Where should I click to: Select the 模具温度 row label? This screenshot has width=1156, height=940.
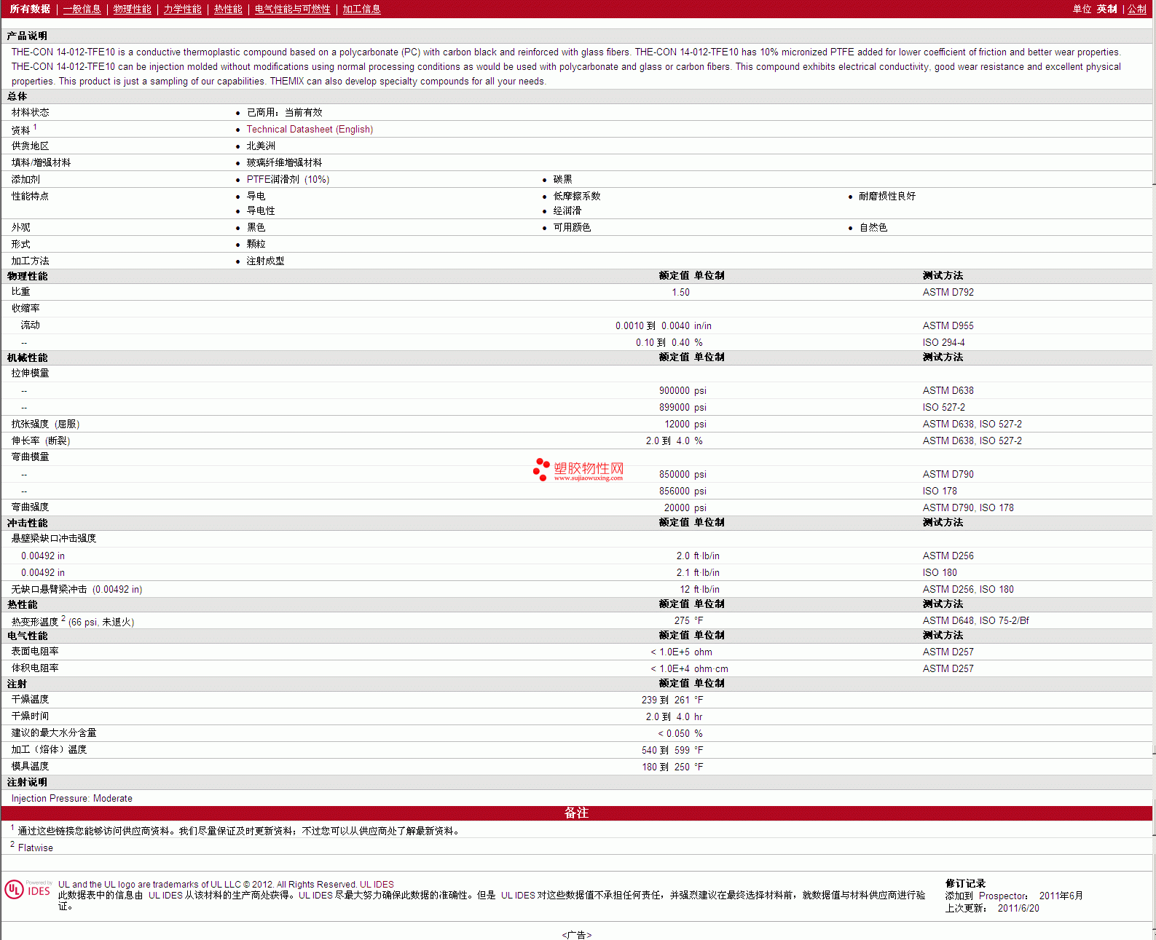tap(30, 766)
